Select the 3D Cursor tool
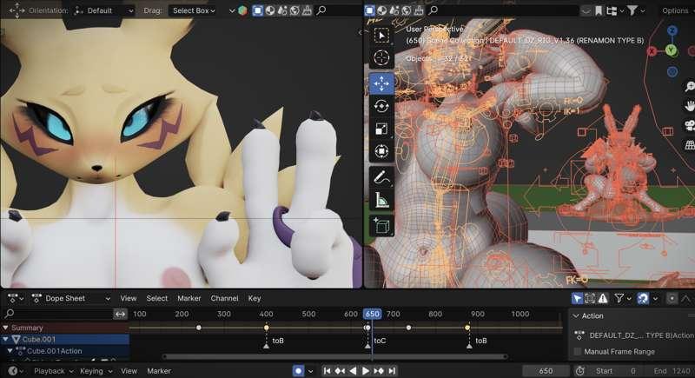This screenshot has height=378, width=695. 381,57
